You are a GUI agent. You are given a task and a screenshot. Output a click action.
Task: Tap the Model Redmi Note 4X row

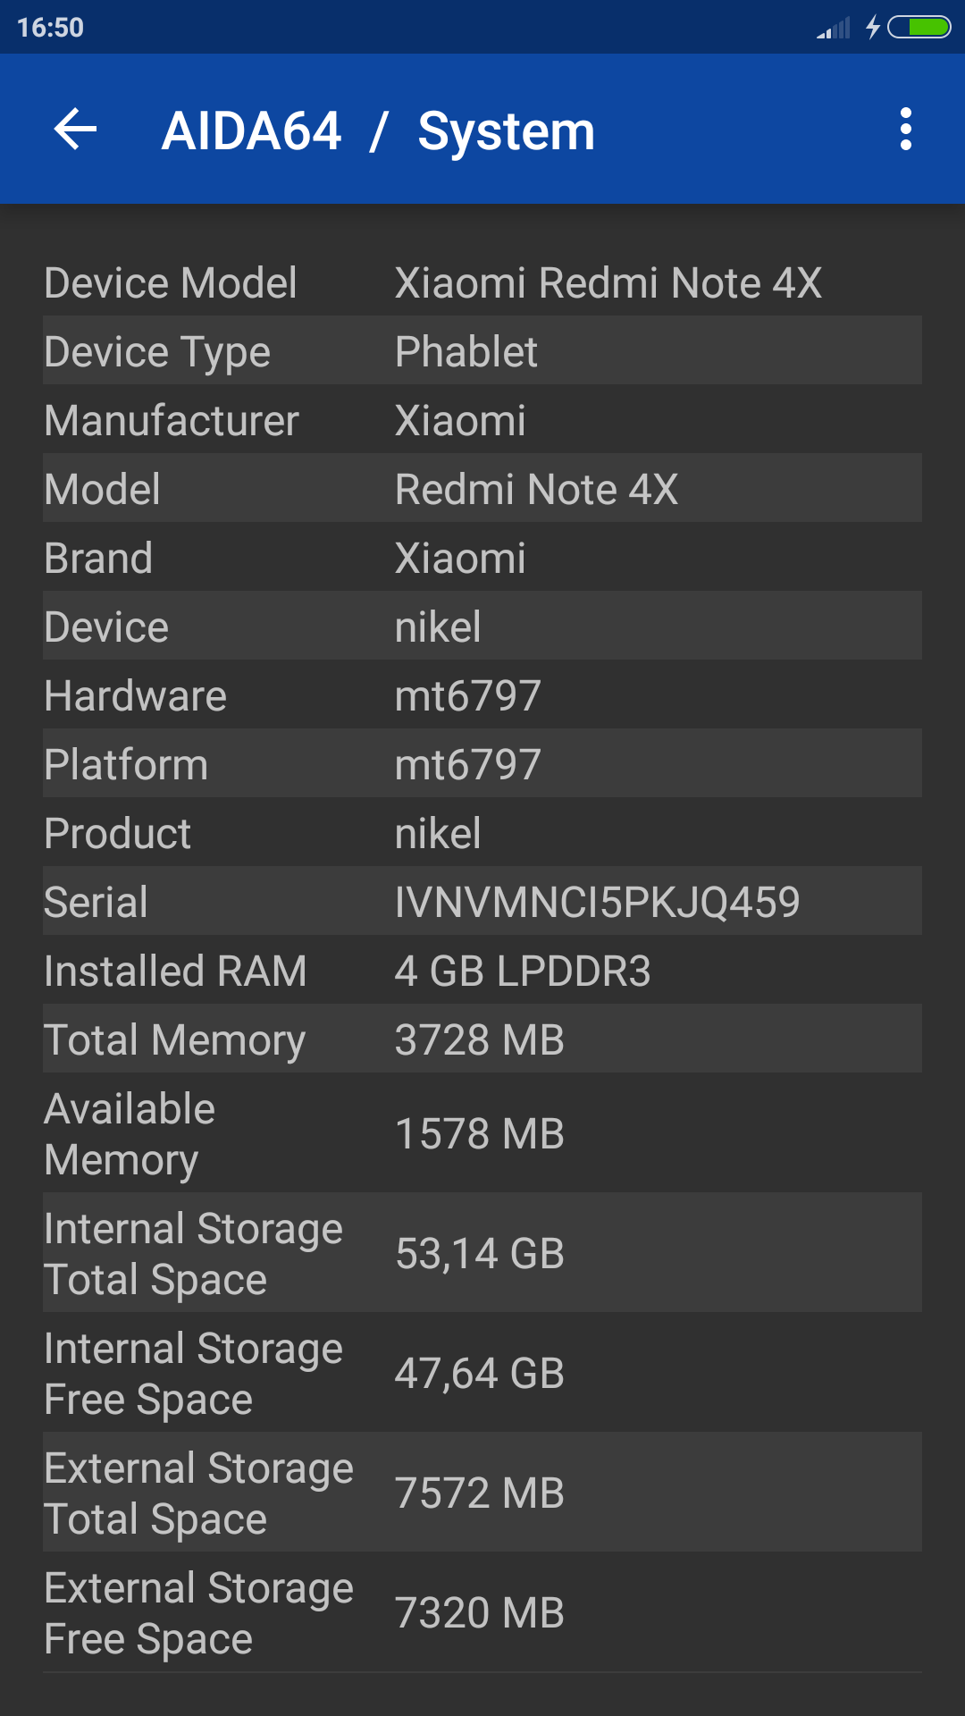coord(482,489)
